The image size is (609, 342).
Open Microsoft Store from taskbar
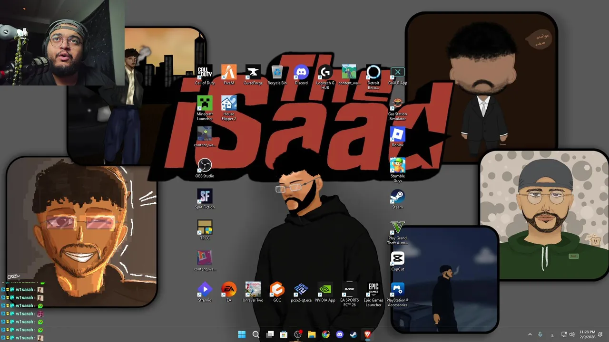[284, 334]
